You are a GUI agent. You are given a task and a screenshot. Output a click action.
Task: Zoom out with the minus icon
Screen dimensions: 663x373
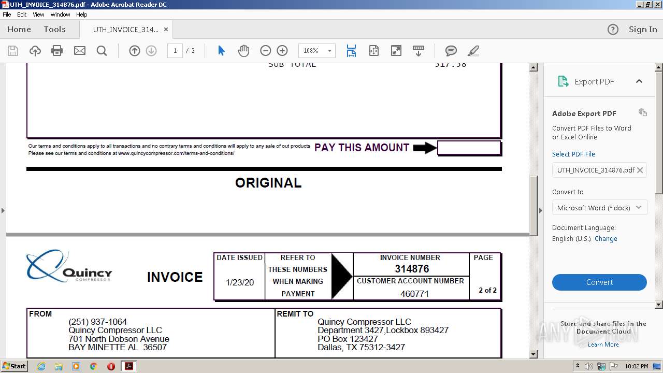[x=266, y=51]
